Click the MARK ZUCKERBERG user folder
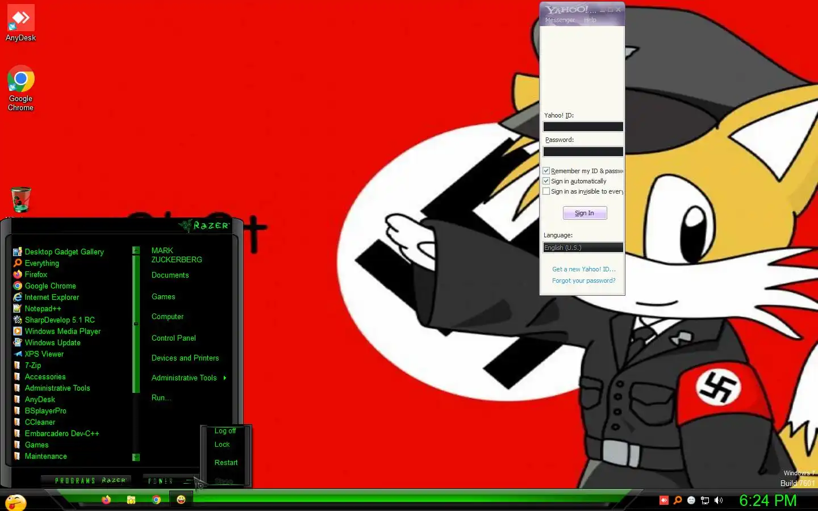The image size is (818, 511). coord(177,255)
